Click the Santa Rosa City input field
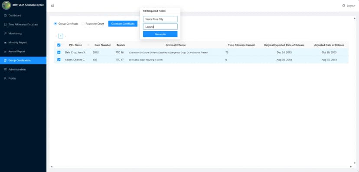 [x=160, y=19]
